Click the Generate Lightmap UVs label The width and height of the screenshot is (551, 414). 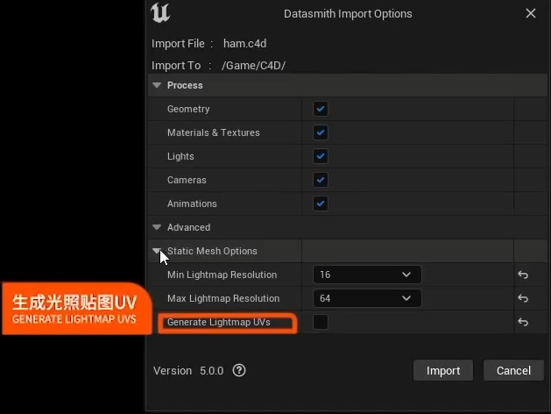219,322
